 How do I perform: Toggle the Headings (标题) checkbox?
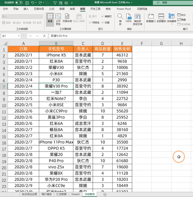coord(102,23)
